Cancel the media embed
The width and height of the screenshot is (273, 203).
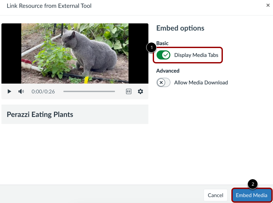pyautogui.click(x=215, y=195)
